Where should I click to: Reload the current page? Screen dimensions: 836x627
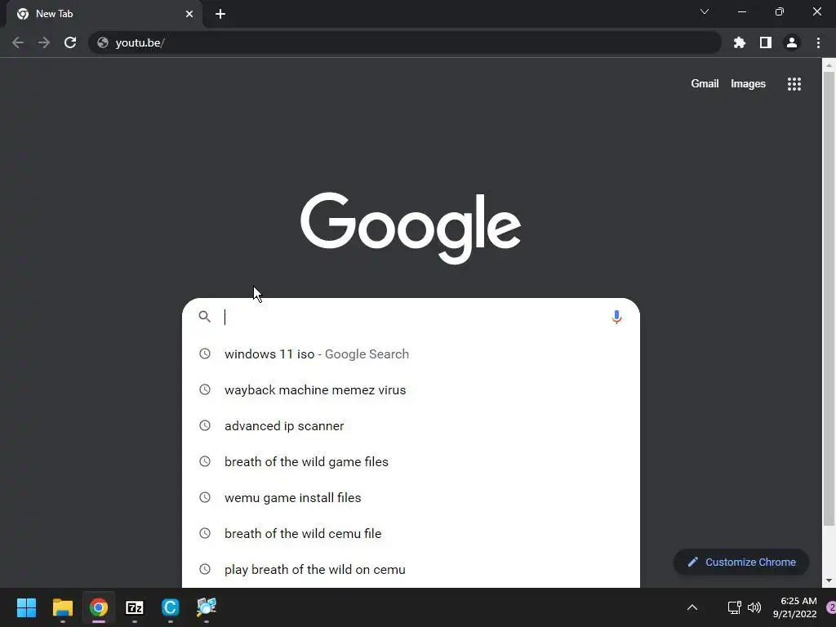(70, 42)
